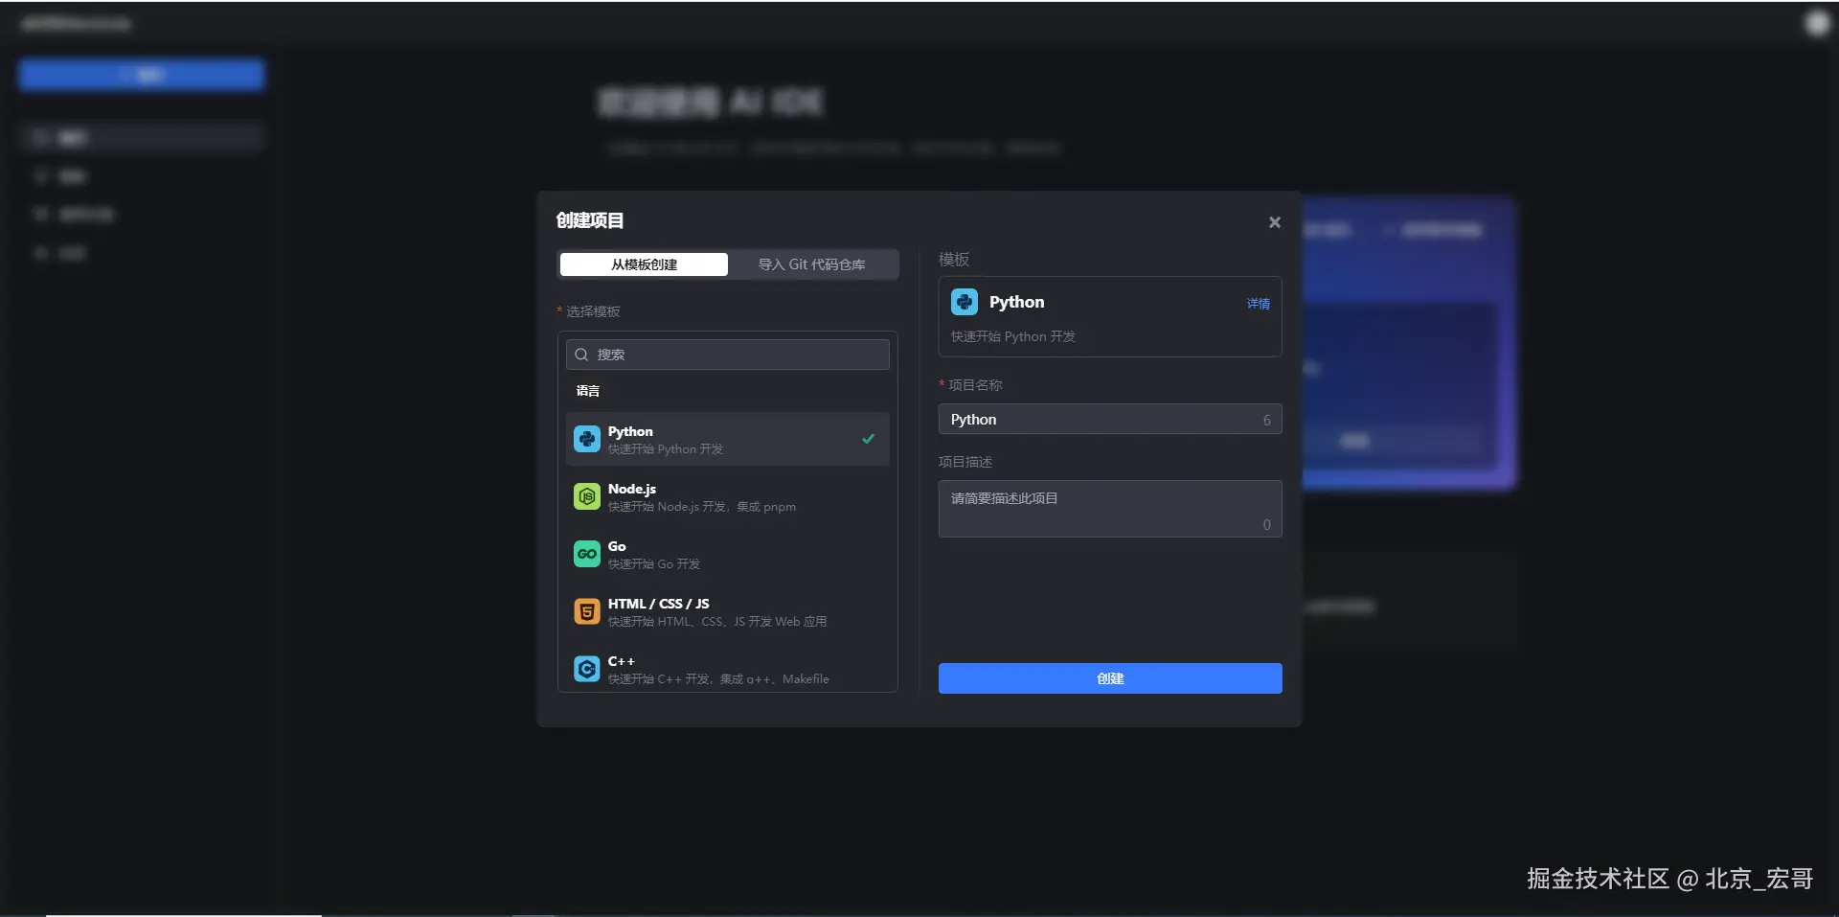
Task: Select the Python template name in the list
Action: tap(630, 431)
